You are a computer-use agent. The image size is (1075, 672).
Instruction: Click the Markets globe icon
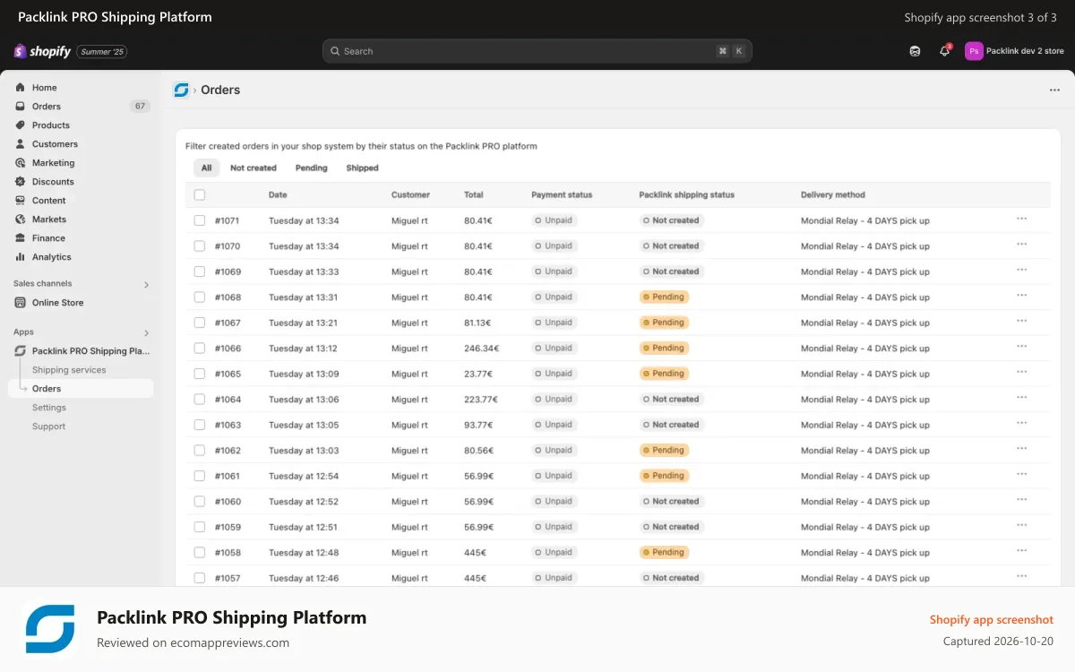point(21,220)
